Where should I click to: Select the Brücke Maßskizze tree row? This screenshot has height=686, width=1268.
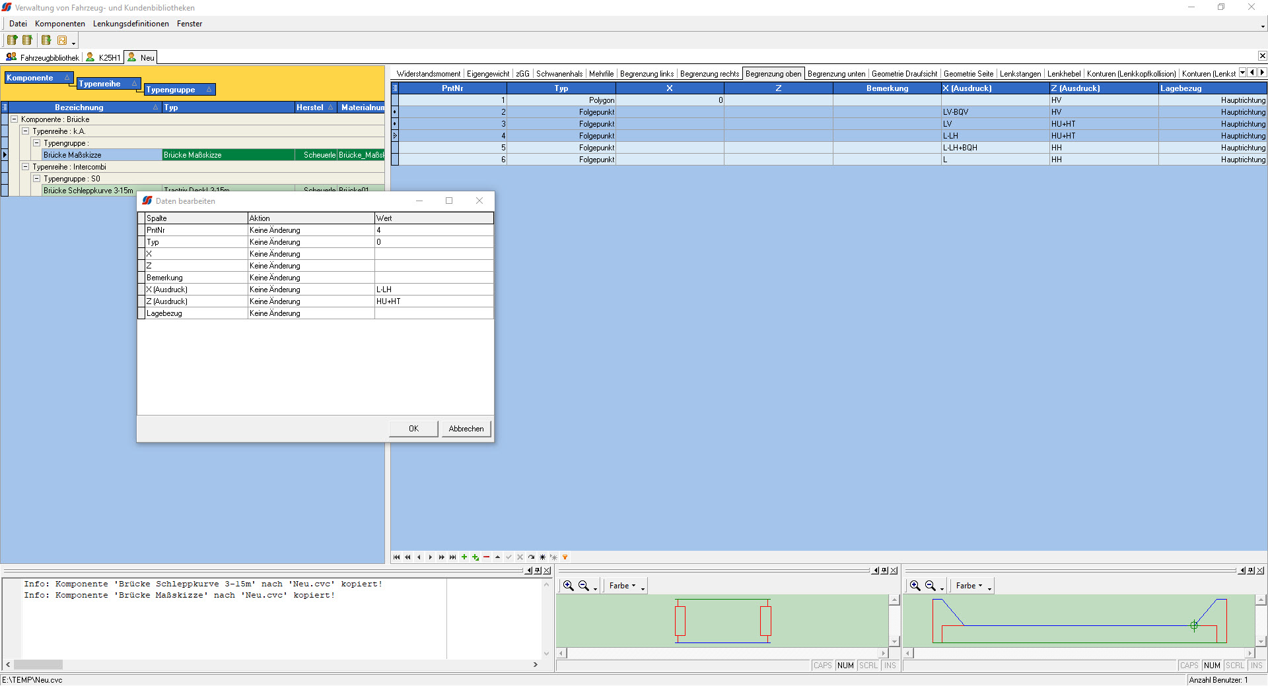(102, 155)
